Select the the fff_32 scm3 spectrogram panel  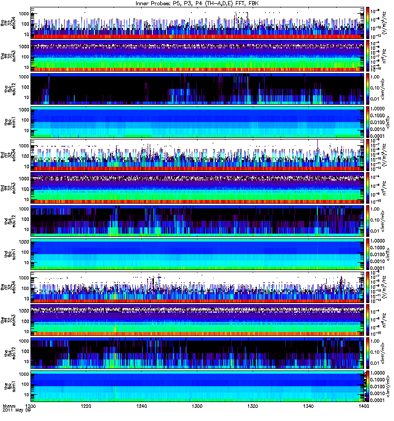(198, 320)
